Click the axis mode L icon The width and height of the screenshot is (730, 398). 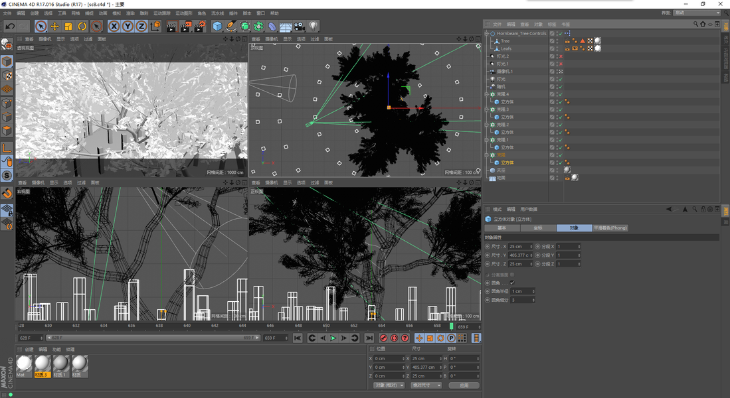coord(7,149)
